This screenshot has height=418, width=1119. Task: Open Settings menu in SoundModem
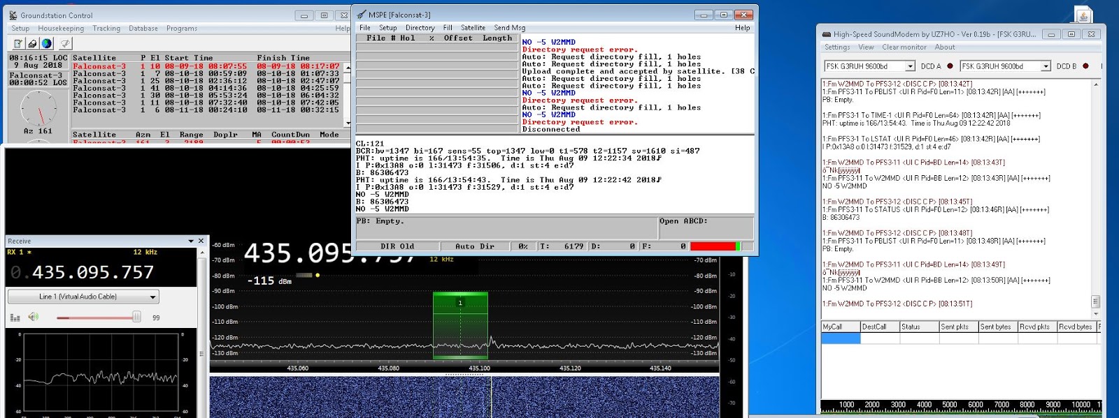[x=837, y=47]
